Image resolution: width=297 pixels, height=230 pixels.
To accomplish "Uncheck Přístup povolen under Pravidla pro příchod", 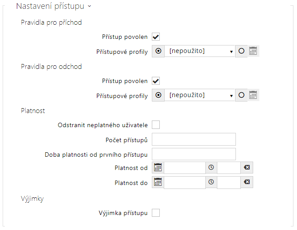I will (x=156, y=37).
